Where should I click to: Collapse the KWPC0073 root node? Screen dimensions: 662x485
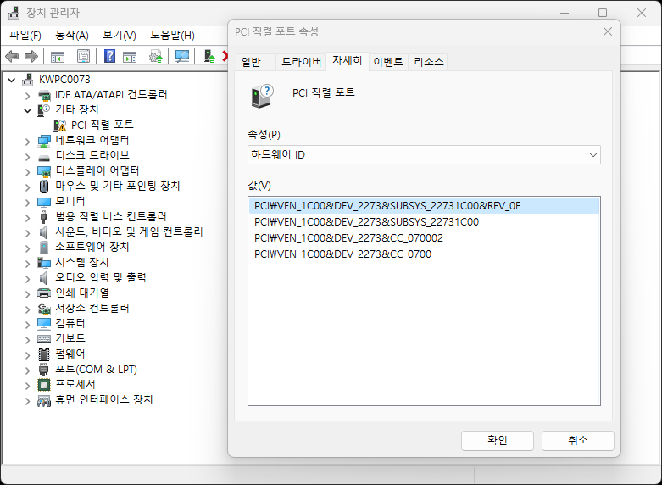tap(12, 80)
